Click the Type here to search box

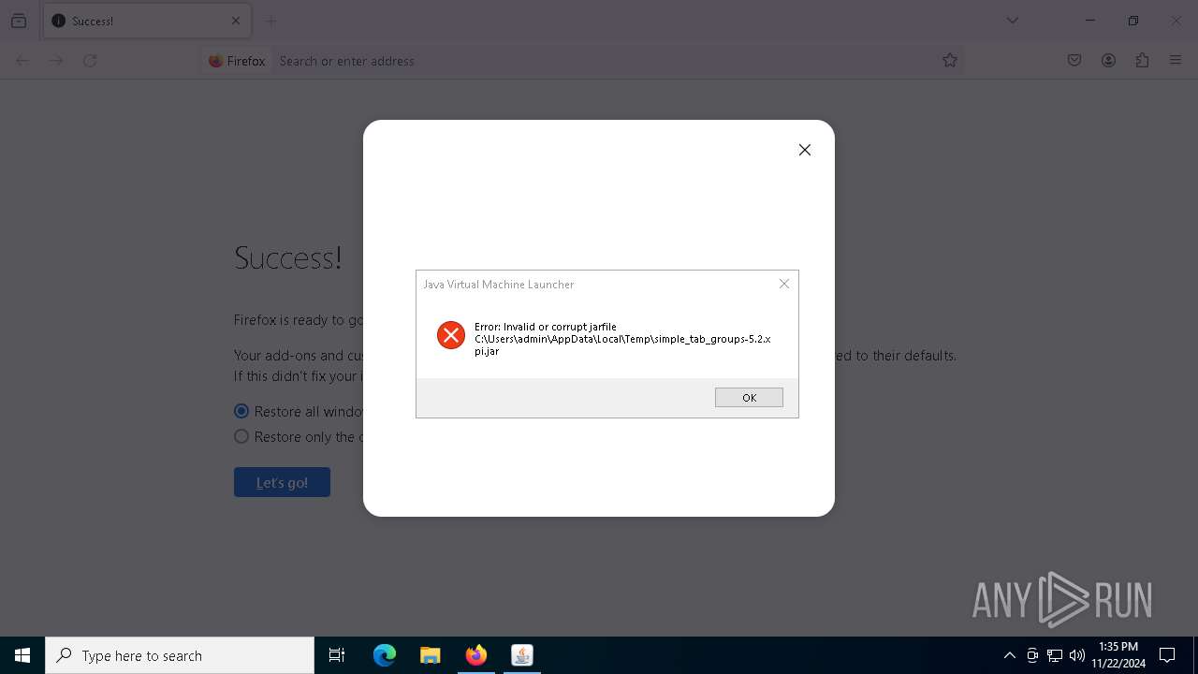coord(180,655)
